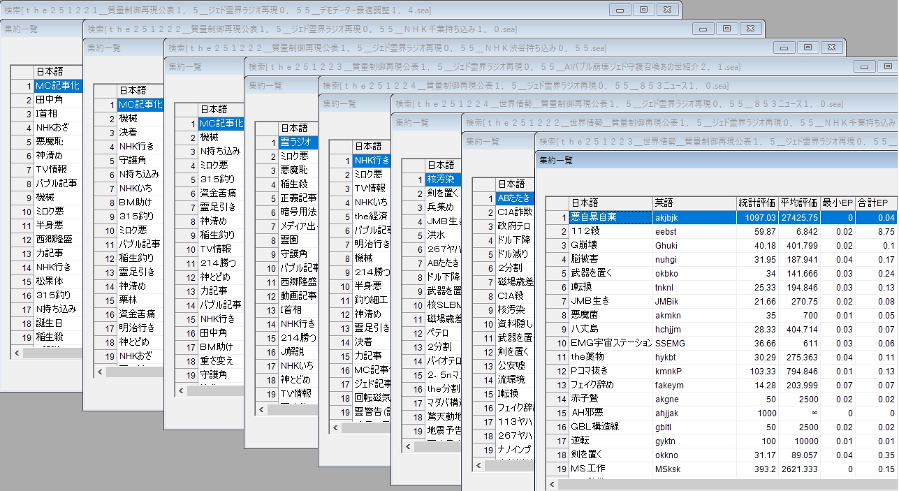The image size is (899, 491).
Task: Minimize the AIバブル崩壊 search window
Action: pos(865,66)
